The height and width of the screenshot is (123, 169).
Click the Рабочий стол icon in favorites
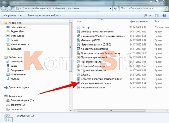8,27
